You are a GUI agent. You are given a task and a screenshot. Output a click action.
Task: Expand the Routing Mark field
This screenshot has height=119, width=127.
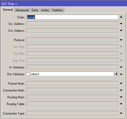coord(121,97)
